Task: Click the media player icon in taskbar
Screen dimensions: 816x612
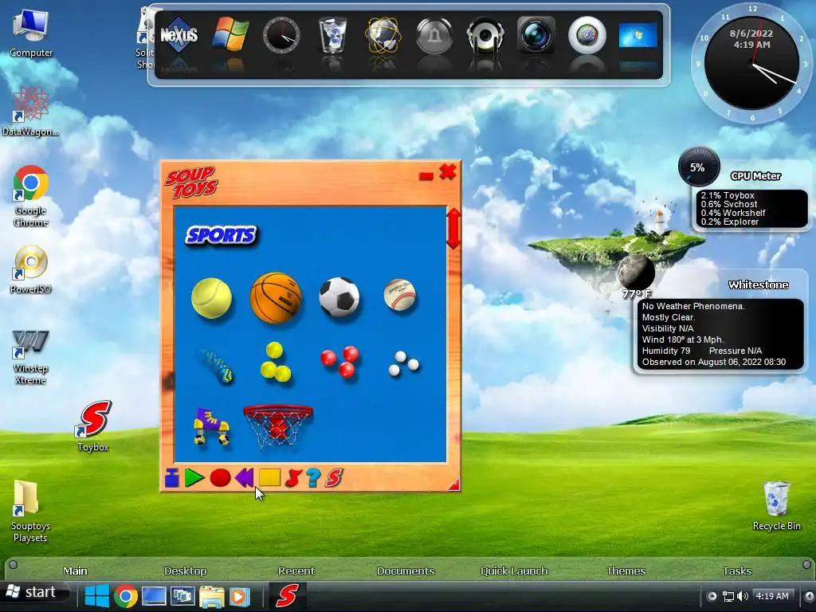Action: 239,596
